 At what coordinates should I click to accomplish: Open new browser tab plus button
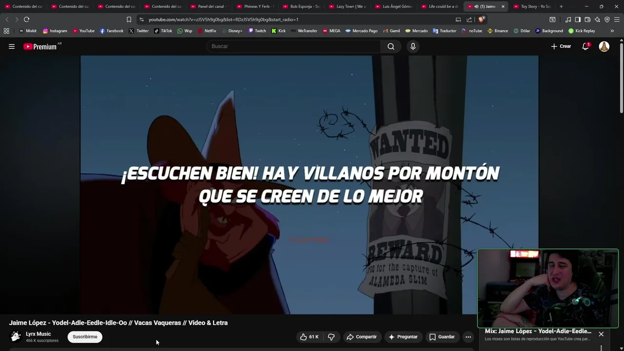[x=561, y=6]
